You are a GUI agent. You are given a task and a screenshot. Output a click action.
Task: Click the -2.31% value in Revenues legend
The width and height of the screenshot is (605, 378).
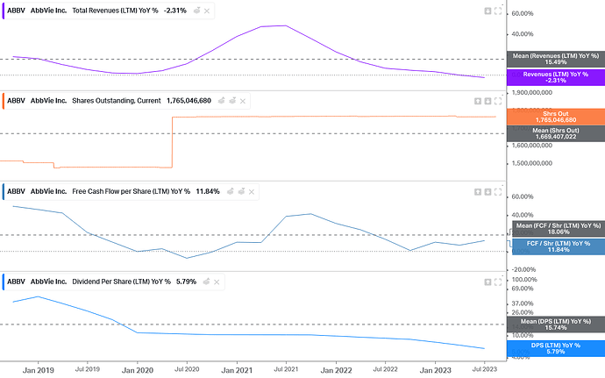[175, 11]
